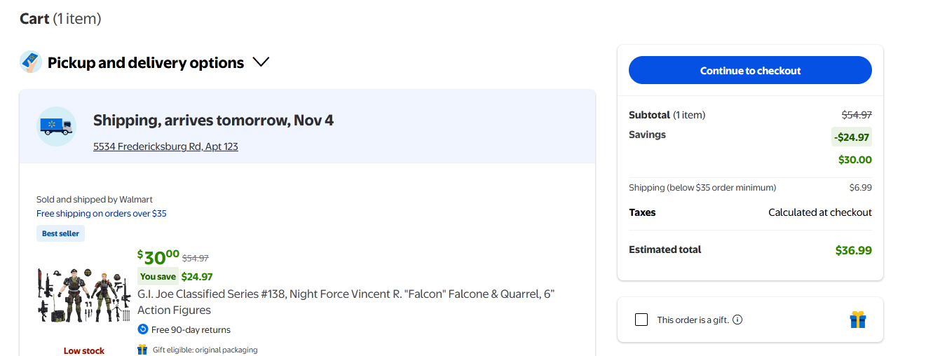Viewport: 926px width, 356px height.
Task: Click the gift info circle icon
Action: [x=737, y=320]
